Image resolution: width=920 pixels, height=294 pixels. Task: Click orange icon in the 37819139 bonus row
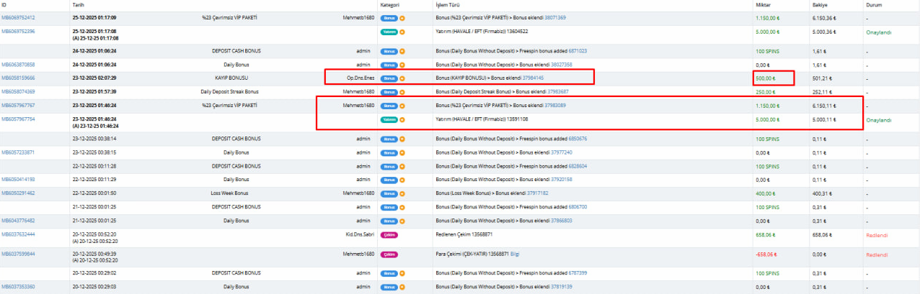[x=402, y=287]
